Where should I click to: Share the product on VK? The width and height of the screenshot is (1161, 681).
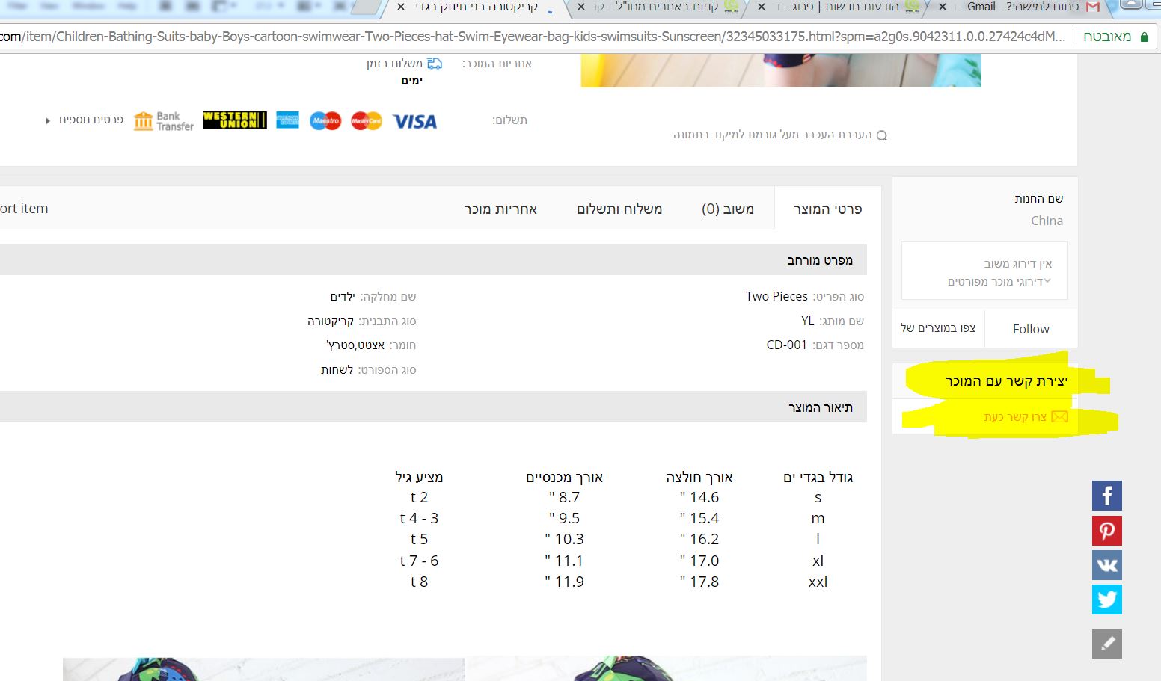[x=1107, y=565]
